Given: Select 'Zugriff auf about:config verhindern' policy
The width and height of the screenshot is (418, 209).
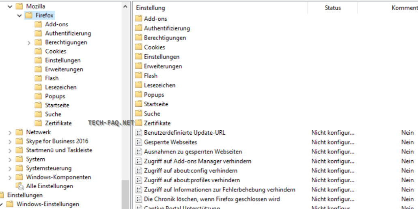Looking at the screenshot, I should click(191, 170).
